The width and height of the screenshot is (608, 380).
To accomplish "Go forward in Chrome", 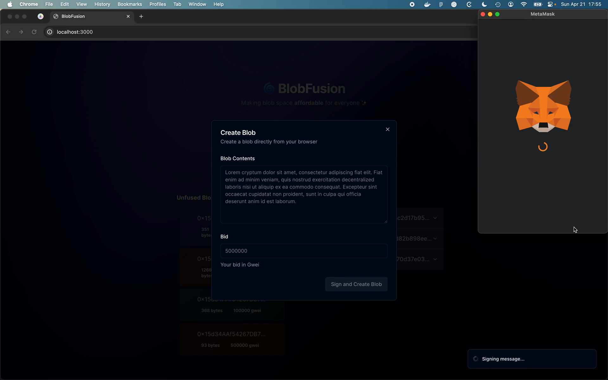I will (x=21, y=32).
